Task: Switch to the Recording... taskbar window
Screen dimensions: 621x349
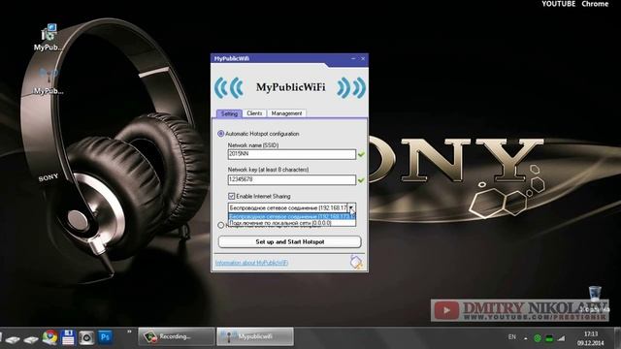Action: (x=176, y=336)
